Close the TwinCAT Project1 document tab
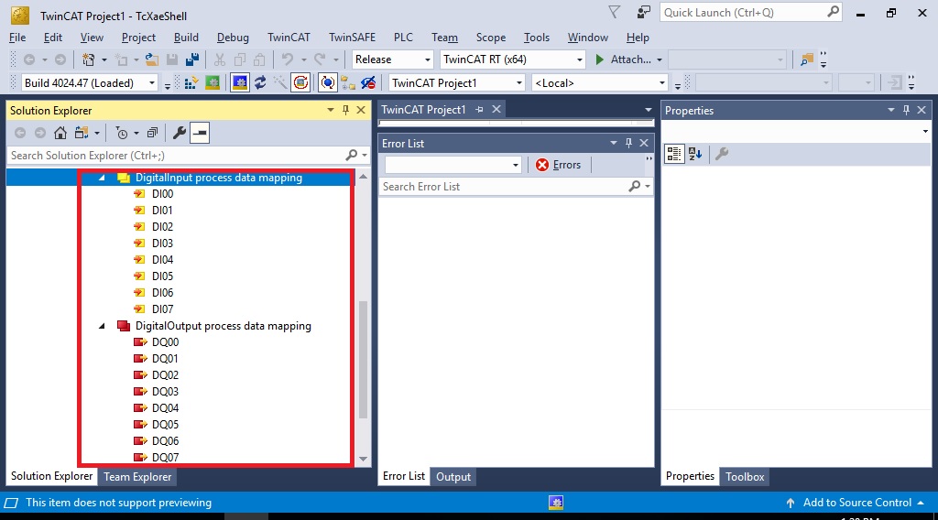 tap(496, 109)
